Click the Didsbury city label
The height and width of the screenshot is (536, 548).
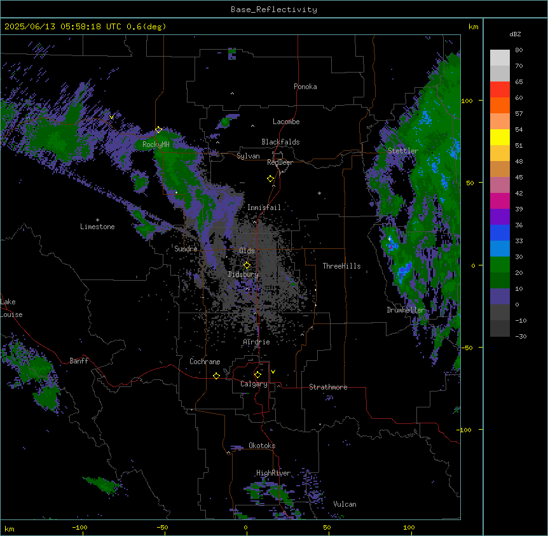(243, 274)
